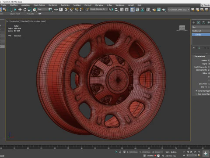The width and height of the screenshot is (210, 158).
Task: Open the Edit Named Selection Sets icon
Action: click(x=87, y=10)
